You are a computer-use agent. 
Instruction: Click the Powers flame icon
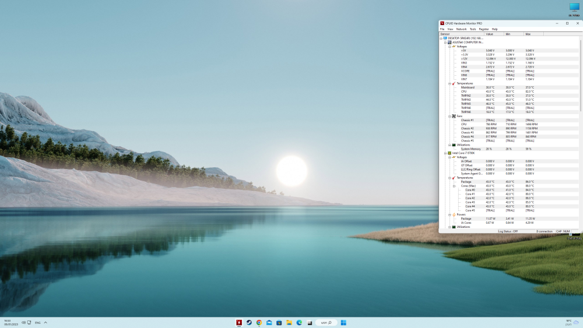click(454, 215)
